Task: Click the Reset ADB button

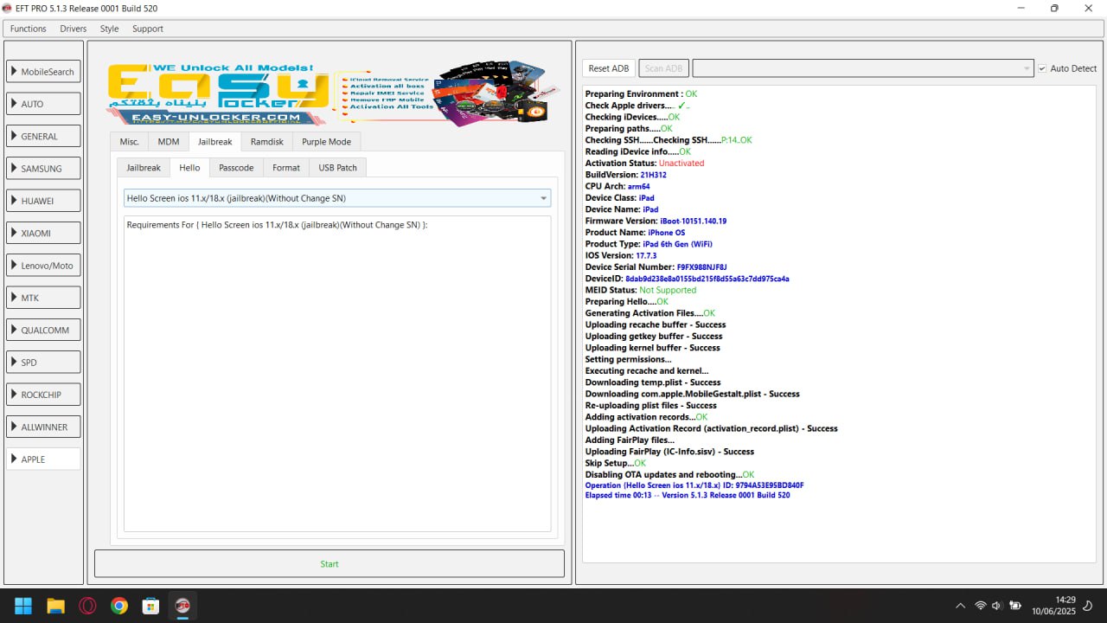Action: pos(609,68)
